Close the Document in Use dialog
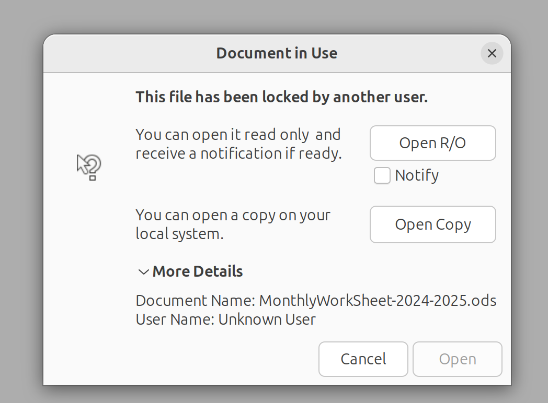The image size is (548, 403). [x=492, y=53]
